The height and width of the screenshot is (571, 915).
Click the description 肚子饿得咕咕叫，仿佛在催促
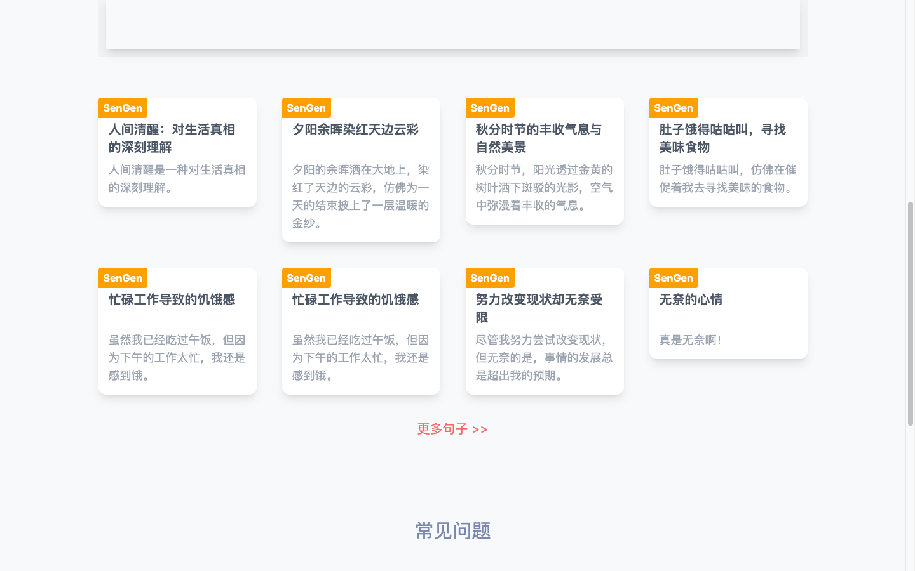pyautogui.click(x=728, y=179)
